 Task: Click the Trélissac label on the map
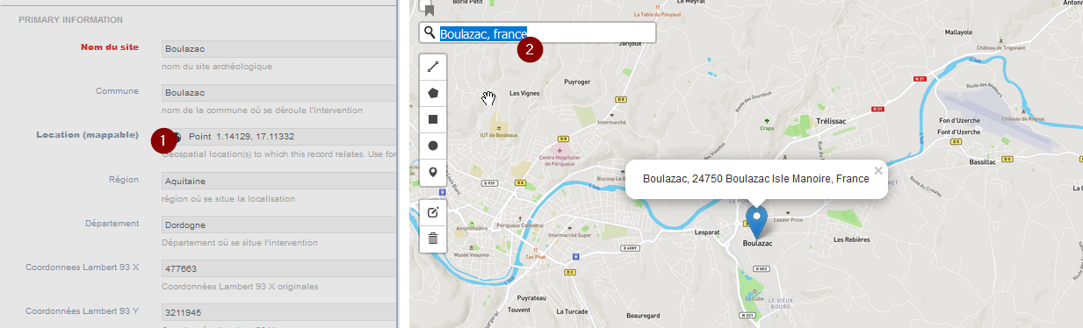tap(830, 120)
